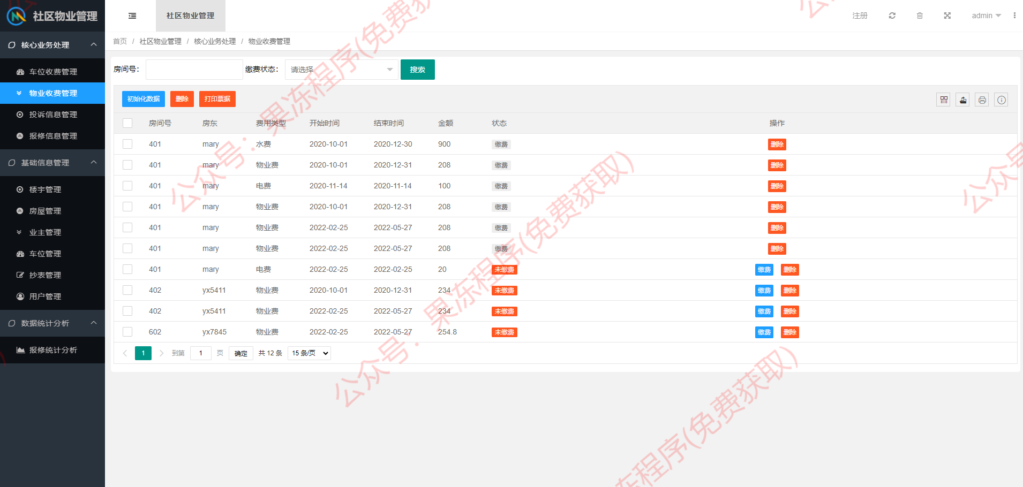Image resolution: width=1023 pixels, height=487 pixels.
Task: Click 缴费 for the 401 电费 amount 20 row
Action: pyautogui.click(x=764, y=270)
